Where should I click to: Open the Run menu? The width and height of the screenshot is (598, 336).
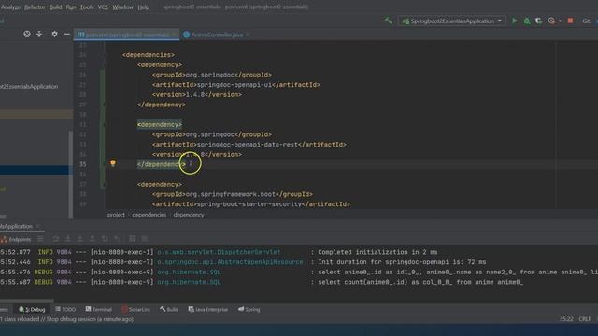71,7
